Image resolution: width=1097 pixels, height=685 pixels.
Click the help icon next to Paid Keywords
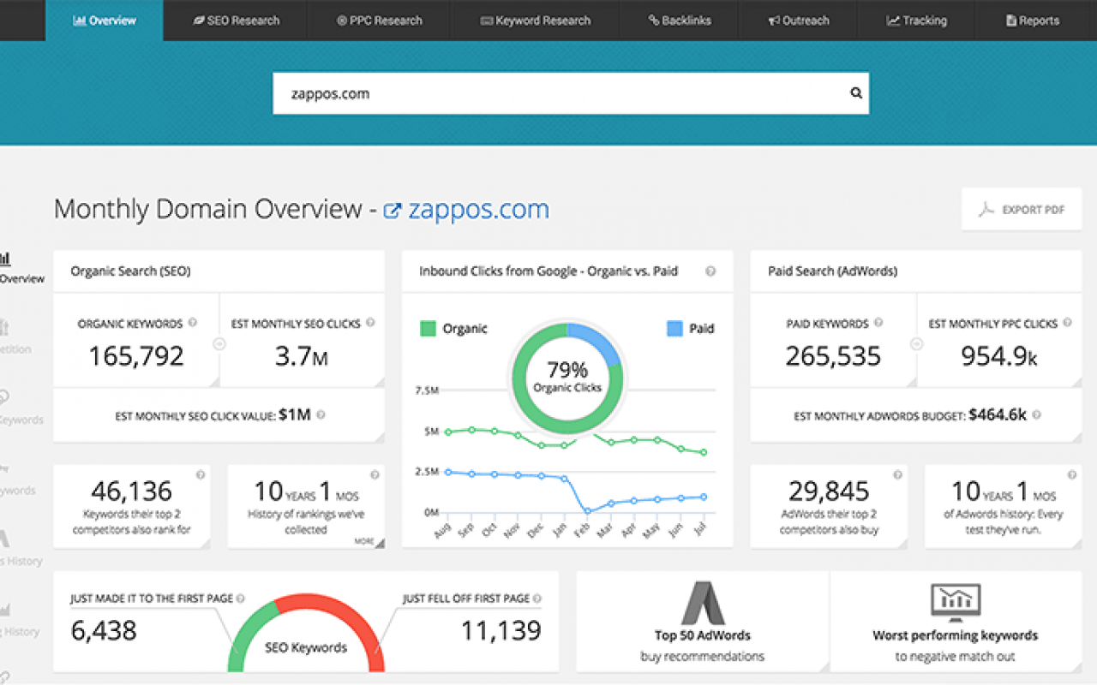878,323
